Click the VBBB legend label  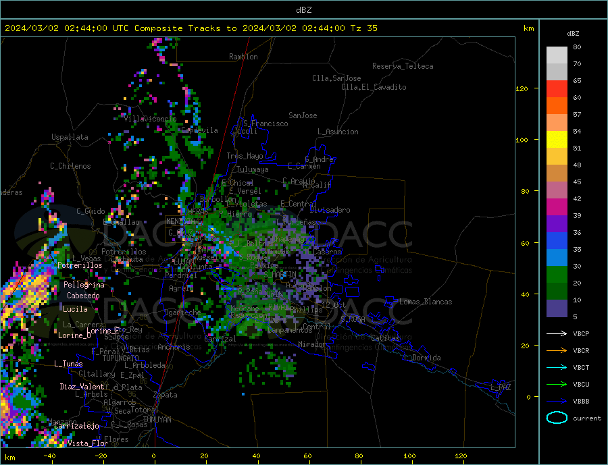click(x=581, y=401)
